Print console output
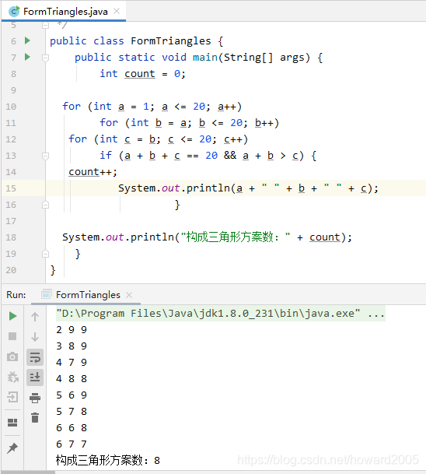Image resolution: width=426 pixels, height=474 pixels. tap(35, 398)
